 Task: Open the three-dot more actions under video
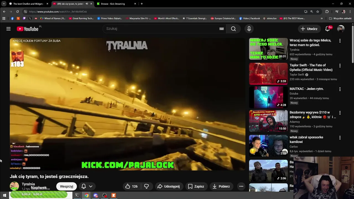click(241, 186)
